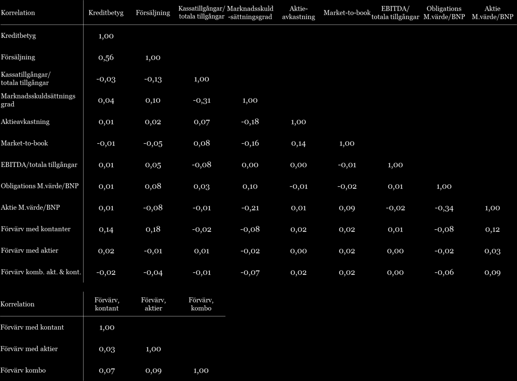Viewport: 517px width, 381px height.
Task: Click the -0,31 correlation value
Action: click(x=202, y=100)
